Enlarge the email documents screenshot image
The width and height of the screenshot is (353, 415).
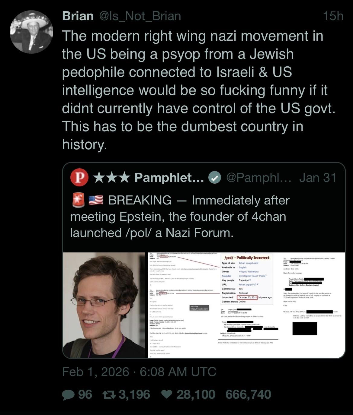click(x=246, y=305)
